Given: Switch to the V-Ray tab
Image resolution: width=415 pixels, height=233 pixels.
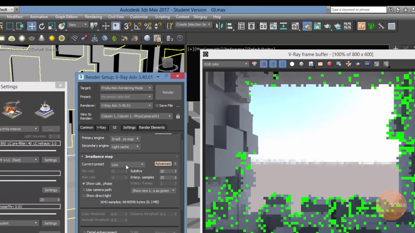Looking at the screenshot, I should point(101,128).
